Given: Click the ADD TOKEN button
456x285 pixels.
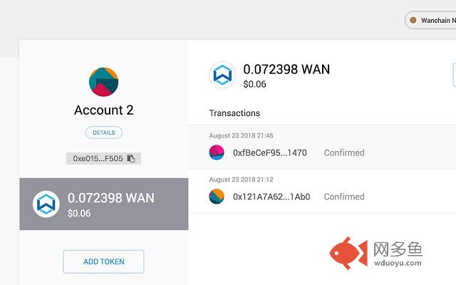Looking at the screenshot, I should (103, 261).
